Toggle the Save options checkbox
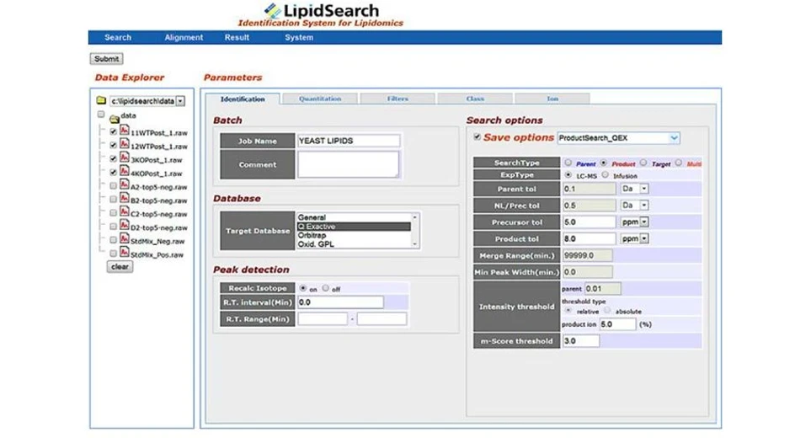The height and width of the screenshot is (438, 811). point(477,137)
